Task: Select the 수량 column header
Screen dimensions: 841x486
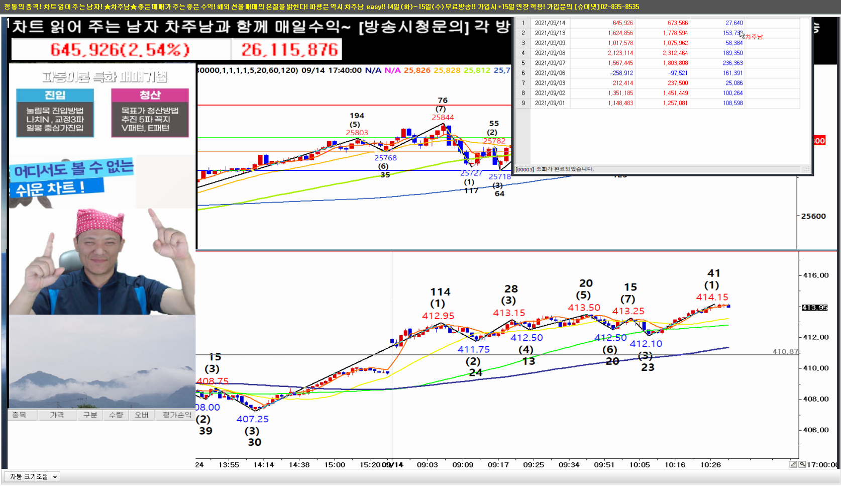Action: pos(116,415)
